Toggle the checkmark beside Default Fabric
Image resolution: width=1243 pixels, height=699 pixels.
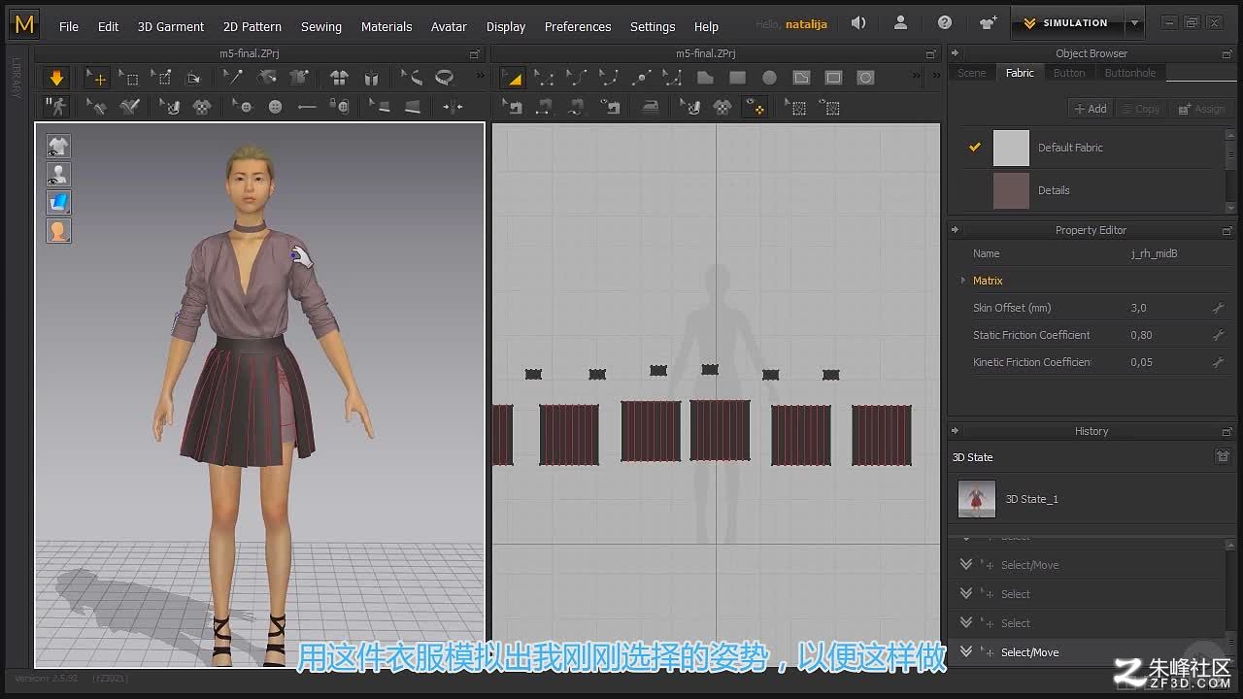coord(975,148)
